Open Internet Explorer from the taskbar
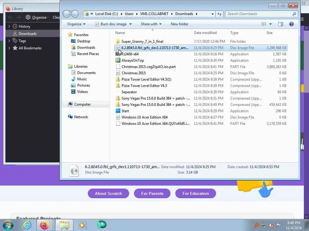The image size is (309, 231). [27, 225]
